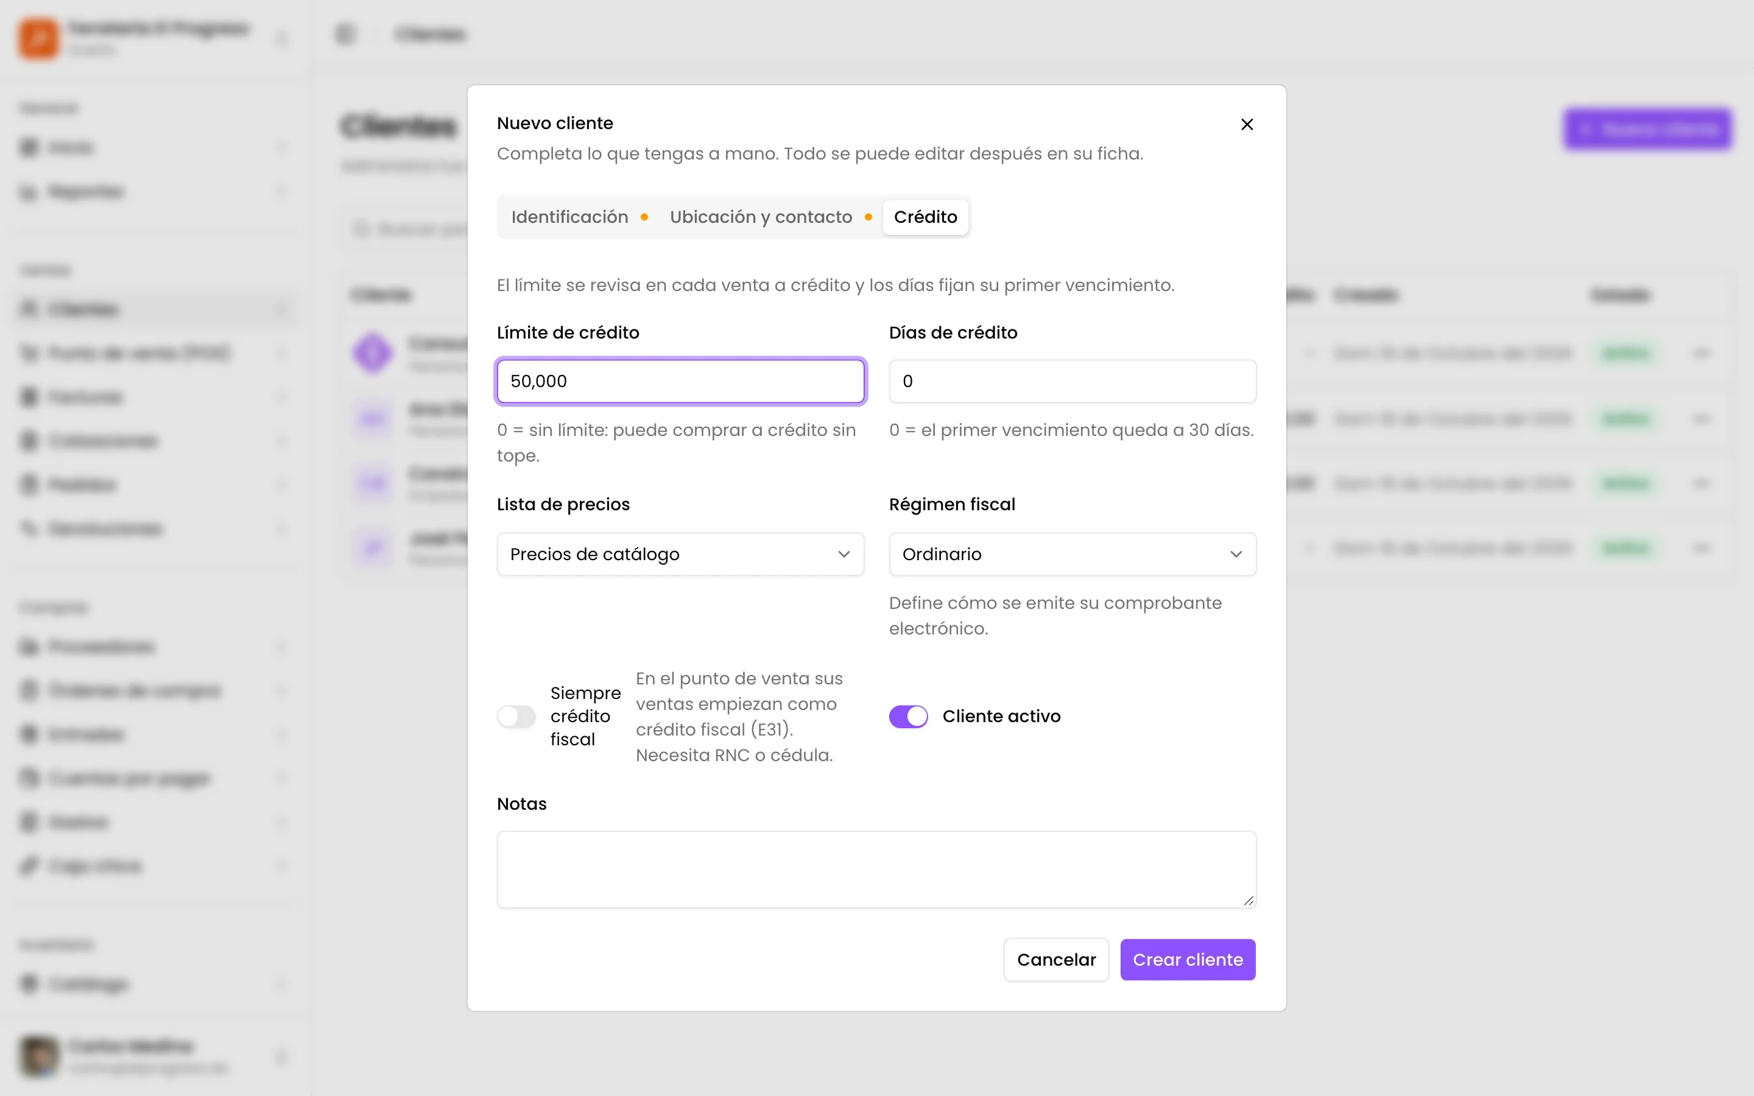
Task: Enable Siempre crédito fiscal switch
Action: point(516,716)
